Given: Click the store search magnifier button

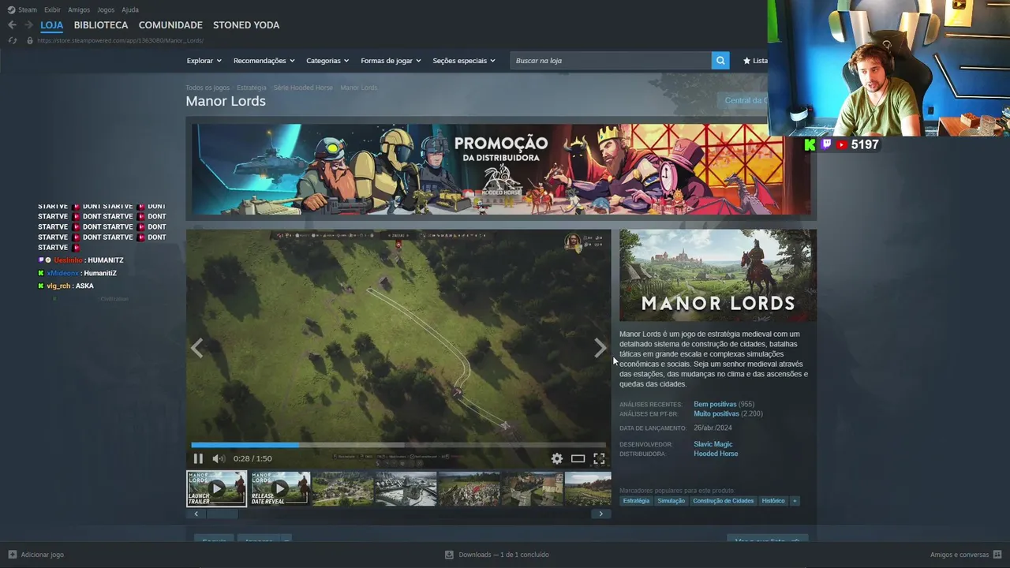Looking at the screenshot, I should [720, 61].
